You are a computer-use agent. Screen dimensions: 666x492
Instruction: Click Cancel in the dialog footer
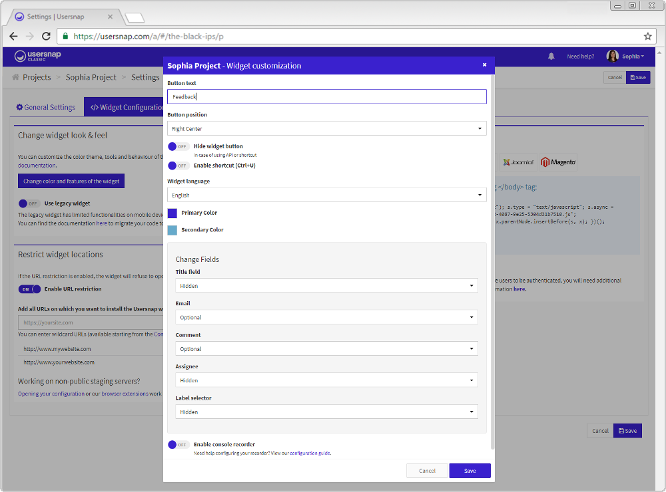pos(427,471)
